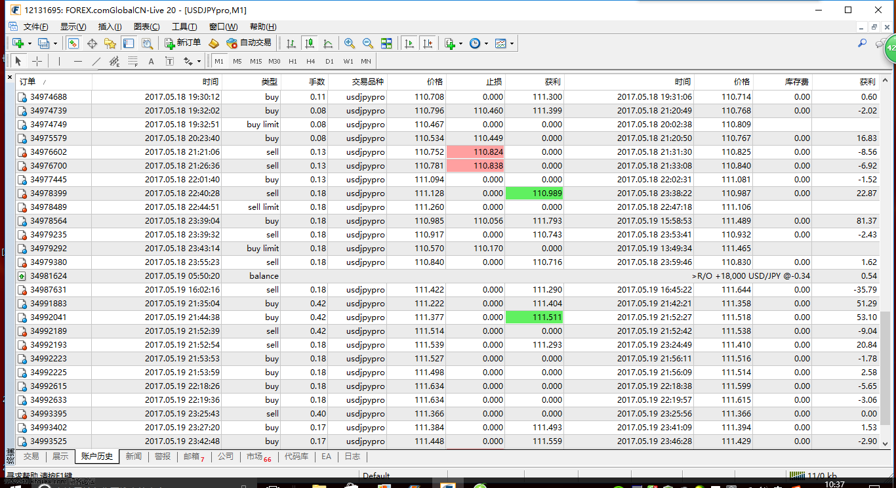Select the horizontal line drawing tool

(78, 61)
